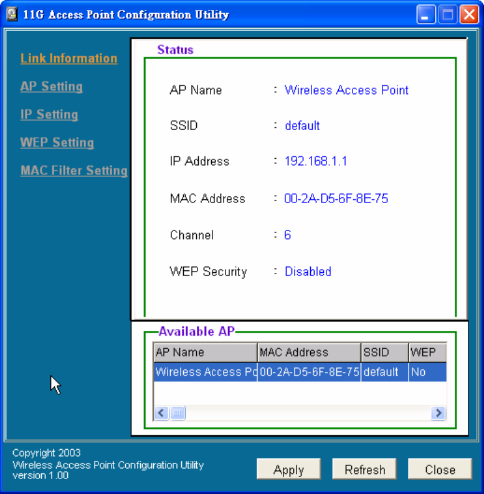The height and width of the screenshot is (494, 484).
Task: Go to AP Setting
Action: point(51,87)
